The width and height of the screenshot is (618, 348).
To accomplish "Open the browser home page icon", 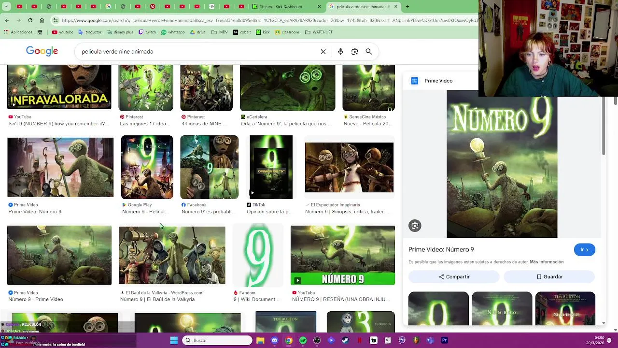I will click(42, 20).
